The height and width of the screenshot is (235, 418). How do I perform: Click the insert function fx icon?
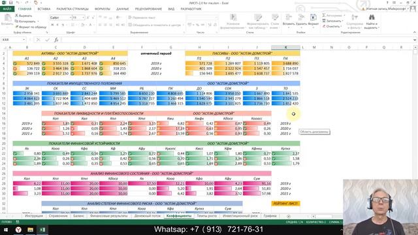[x=56, y=40]
